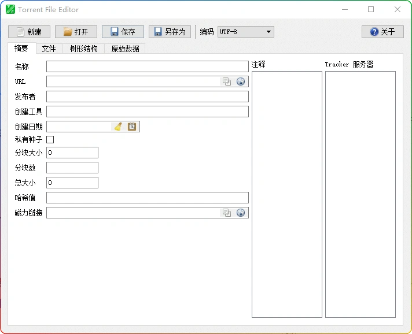The image size is (412, 334).
Task: Click the 发布者 input field
Action: click(x=148, y=97)
